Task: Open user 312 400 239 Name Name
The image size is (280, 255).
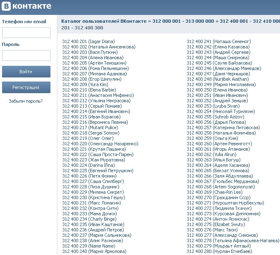Action: pyautogui.click(x=89, y=246)
